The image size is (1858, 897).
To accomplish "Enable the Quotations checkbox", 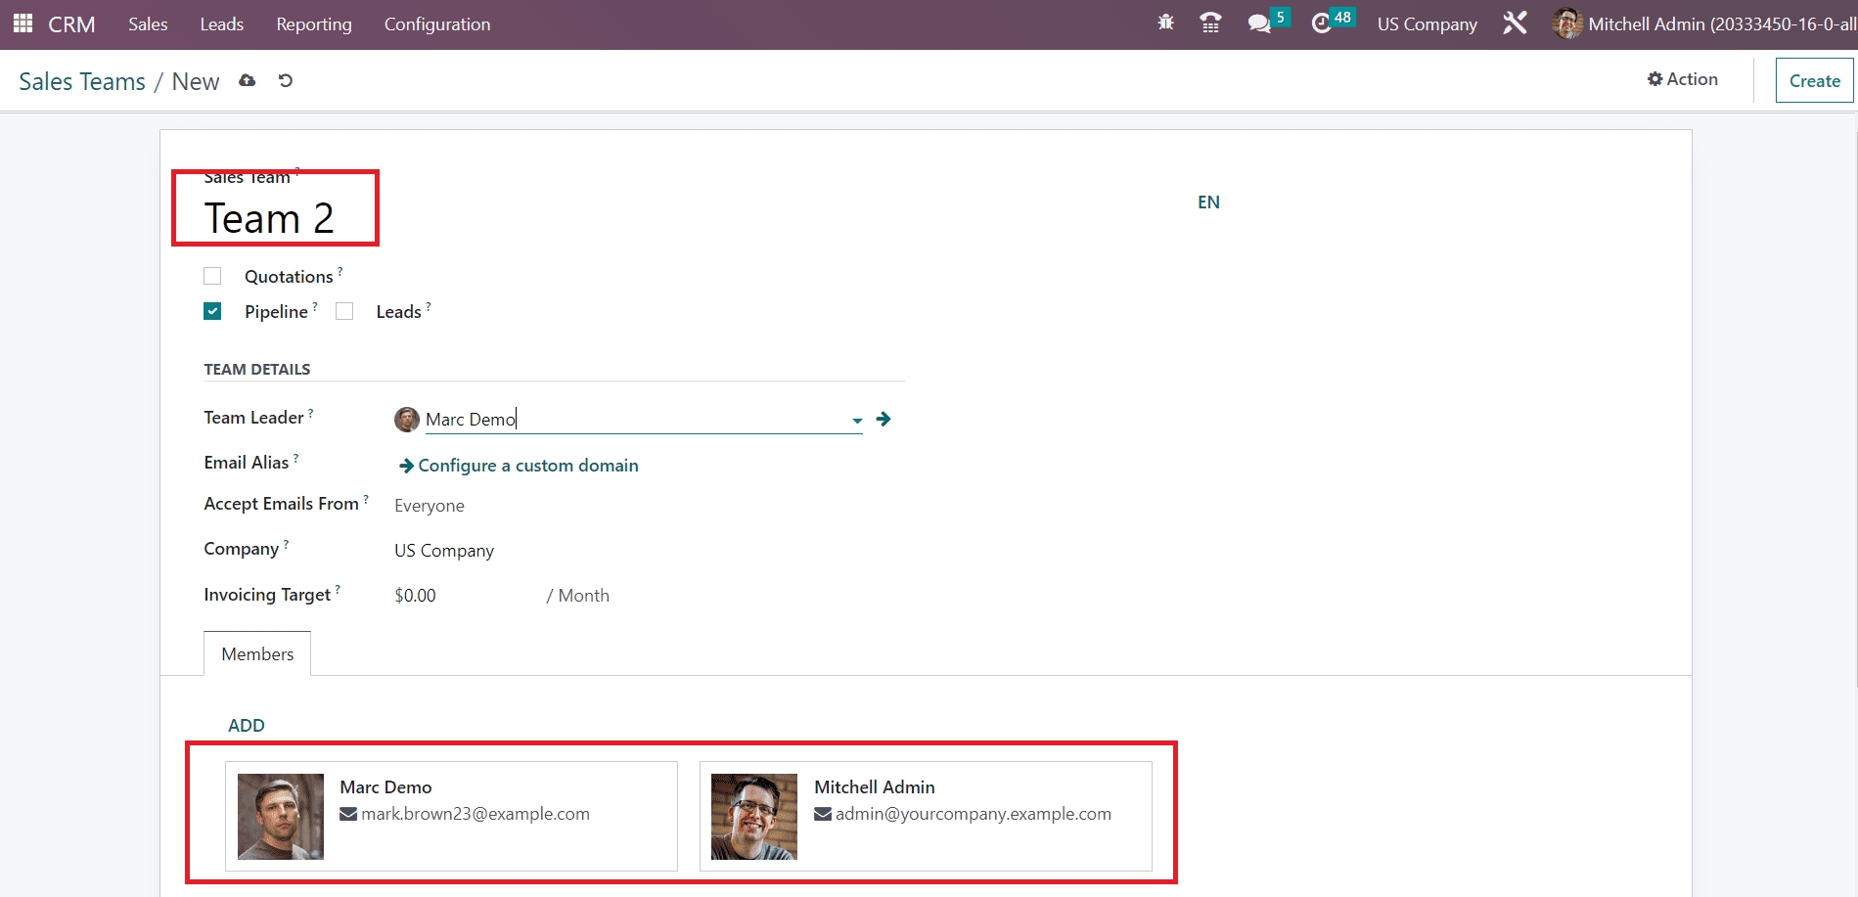I will tap(212, 277).
